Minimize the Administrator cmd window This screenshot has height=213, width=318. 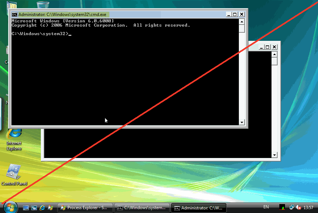point(229,15)
